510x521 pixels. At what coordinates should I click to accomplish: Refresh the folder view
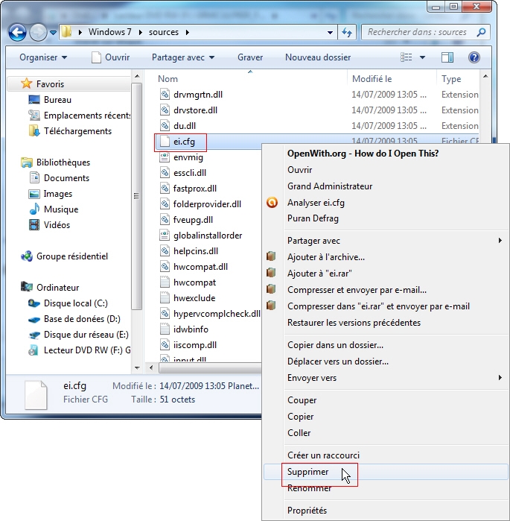click(347, 32)
